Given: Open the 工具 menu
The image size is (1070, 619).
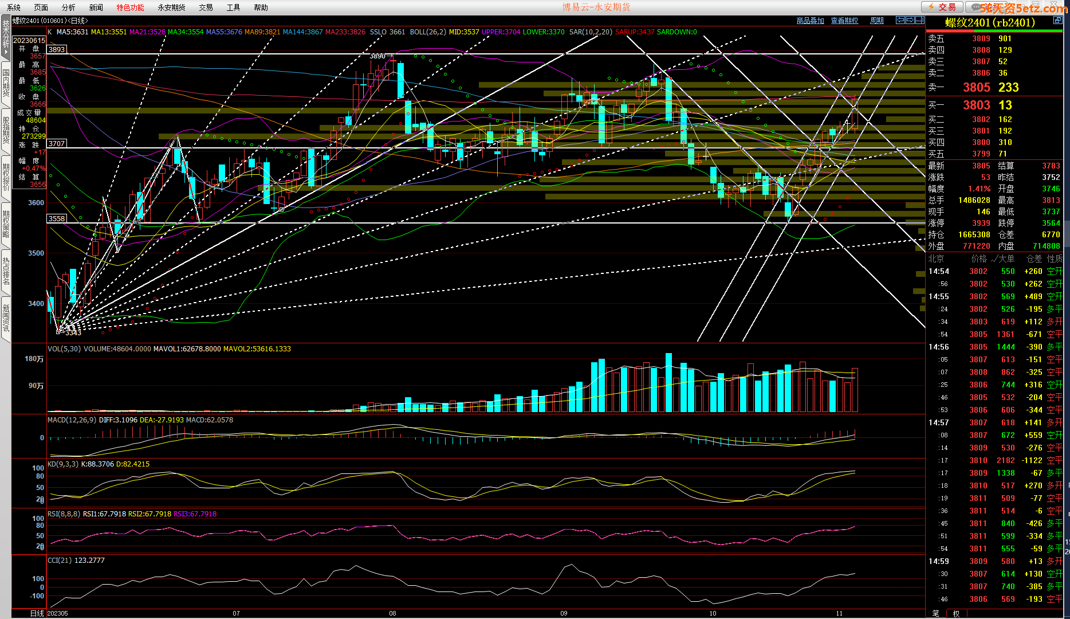Looking at the screenshot, I should 234,7.
